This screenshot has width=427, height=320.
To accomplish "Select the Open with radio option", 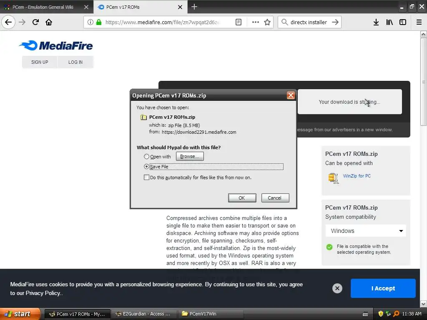I will tap(146, 157).
